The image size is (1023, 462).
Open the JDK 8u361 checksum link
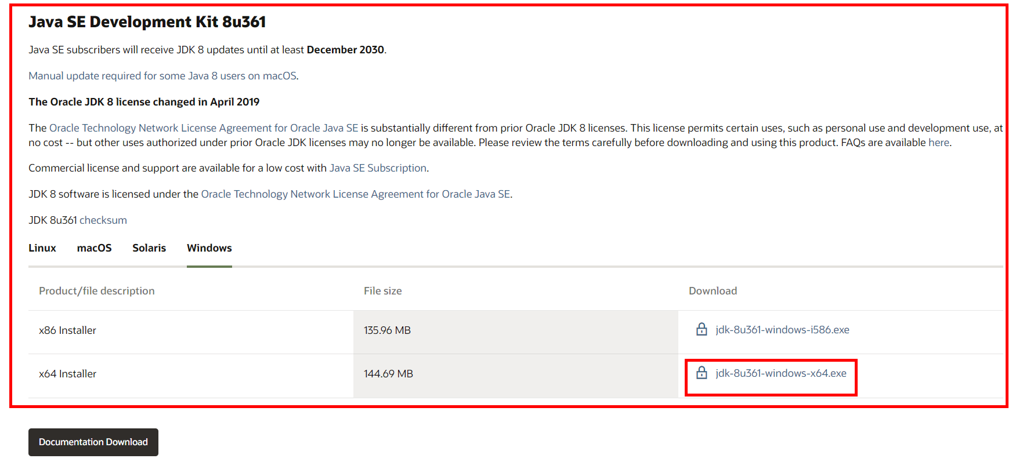coord(103,220)
